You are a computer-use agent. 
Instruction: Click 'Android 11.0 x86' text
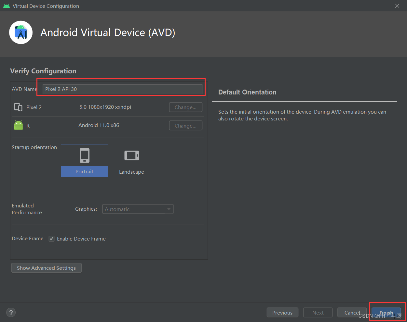click(x=99, y=125)
